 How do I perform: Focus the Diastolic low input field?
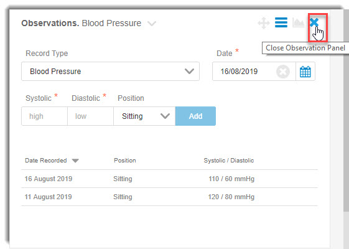pyautogui.click(x=91, y=116)
